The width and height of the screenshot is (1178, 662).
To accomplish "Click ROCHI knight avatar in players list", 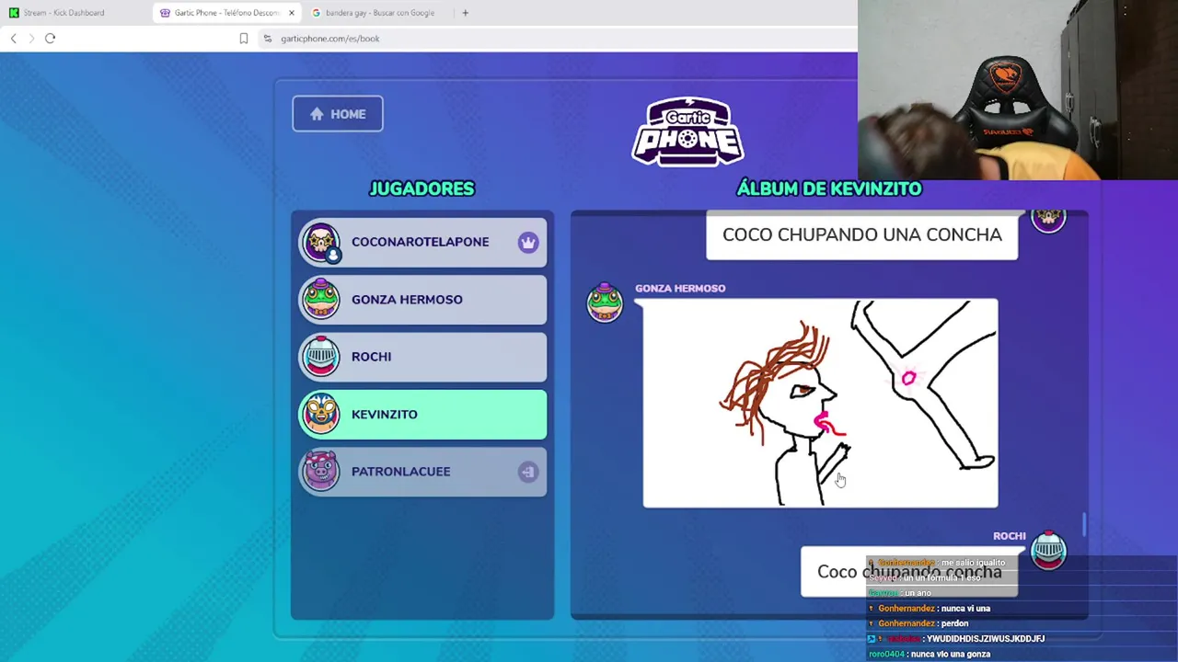I will [321, 357].
